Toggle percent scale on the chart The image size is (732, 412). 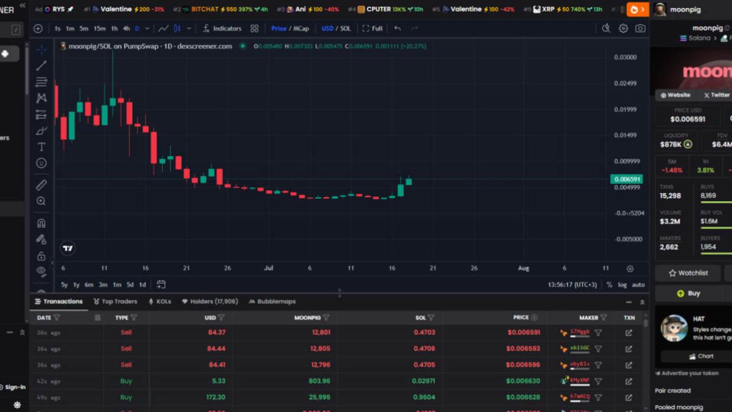[x=609, y=285]
